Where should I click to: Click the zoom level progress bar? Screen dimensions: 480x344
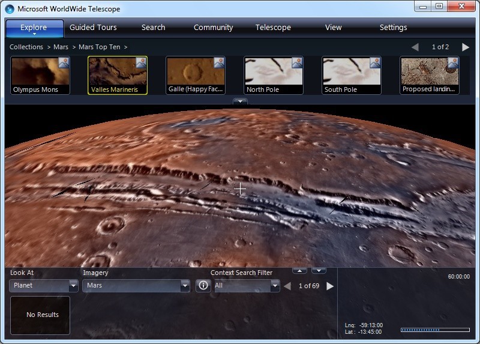435,330
